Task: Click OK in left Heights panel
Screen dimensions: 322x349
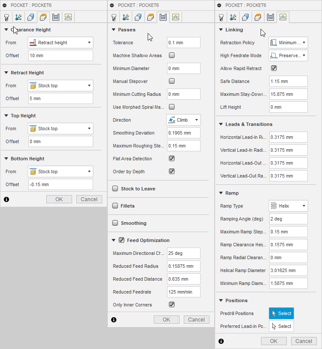Action: 59,199
